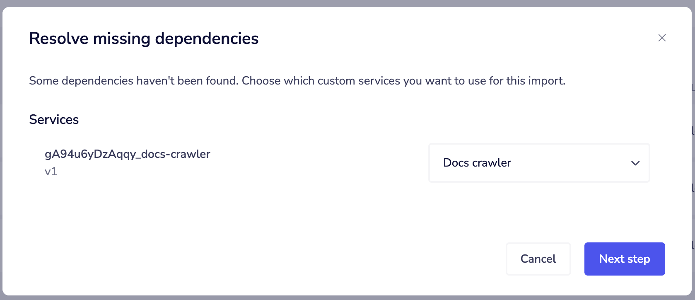Click the Services section heading

pos(54,119)
